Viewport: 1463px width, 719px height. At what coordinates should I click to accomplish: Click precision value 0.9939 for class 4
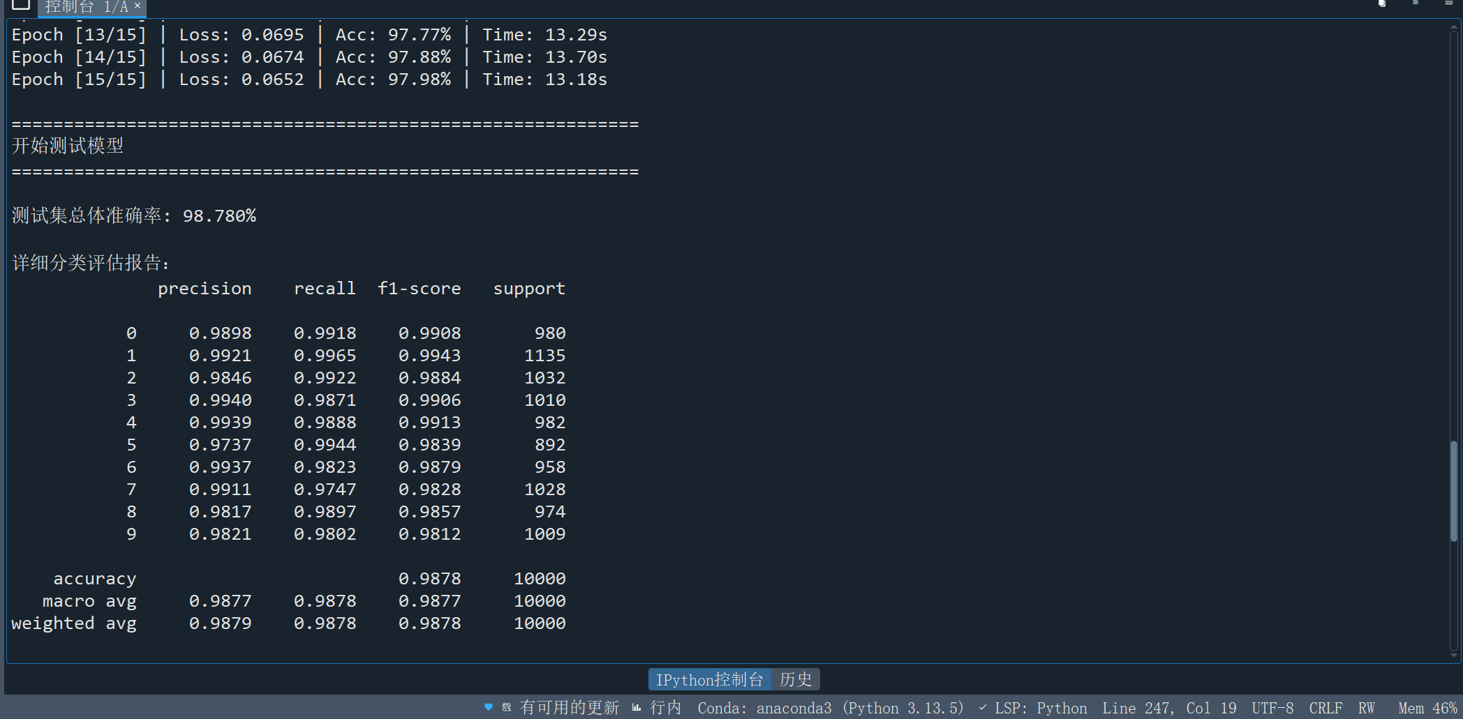click(220, 423)
